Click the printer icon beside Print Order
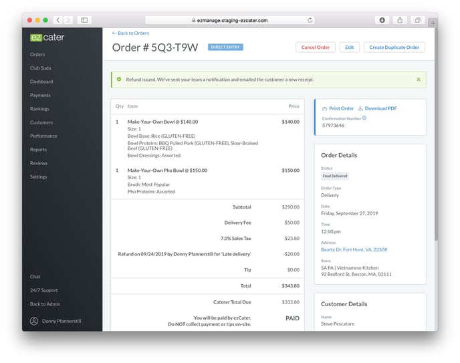 (x=324, y=108)
